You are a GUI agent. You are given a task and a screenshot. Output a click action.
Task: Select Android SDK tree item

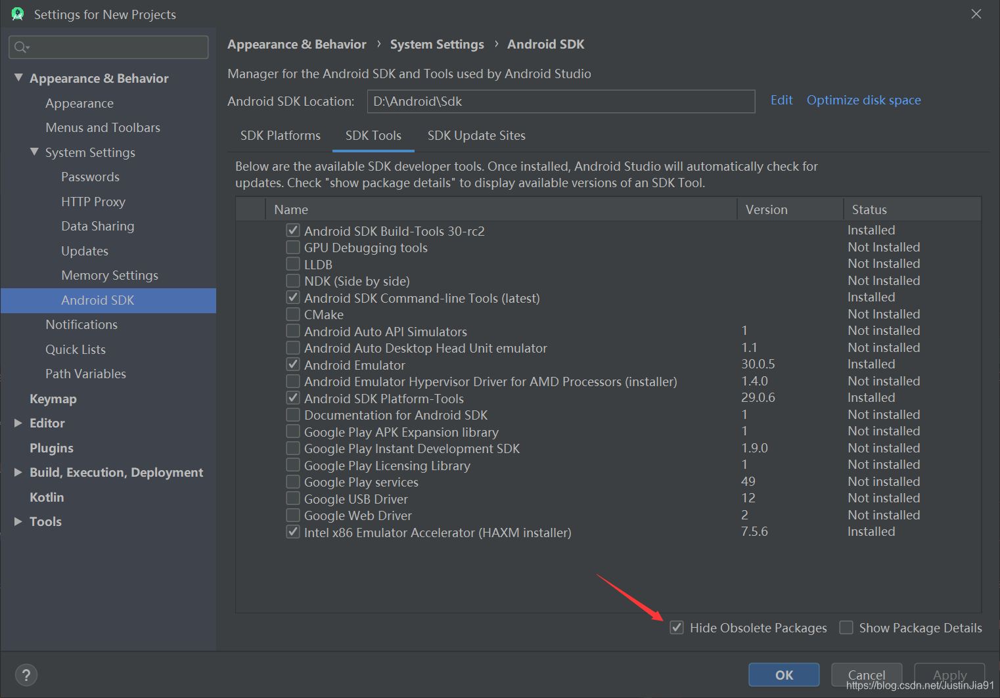[x=108, y=300]
